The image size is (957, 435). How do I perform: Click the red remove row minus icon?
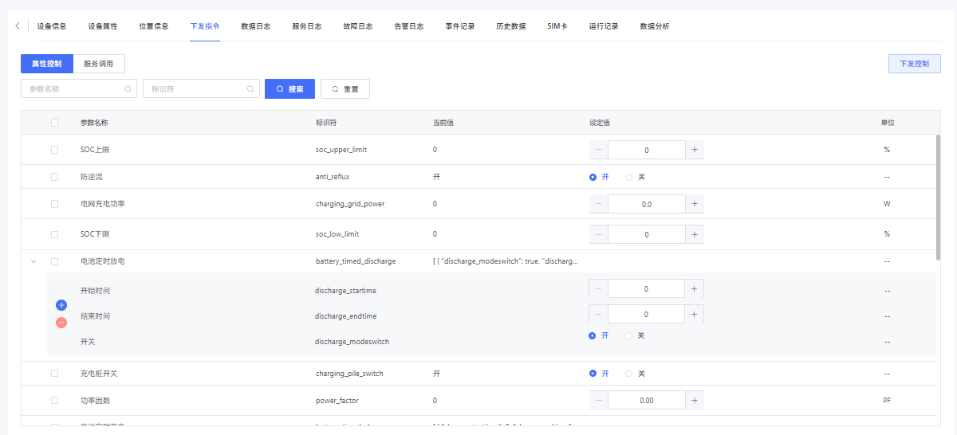61,323
